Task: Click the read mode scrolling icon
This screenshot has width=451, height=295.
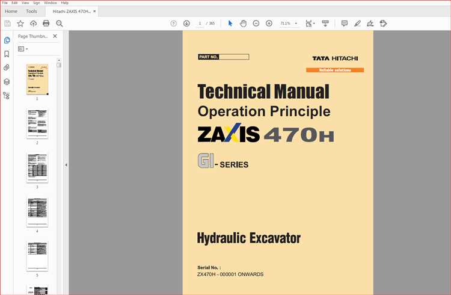Action: (325, 23)
